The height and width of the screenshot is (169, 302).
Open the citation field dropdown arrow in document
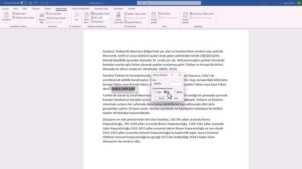[137, 92]
